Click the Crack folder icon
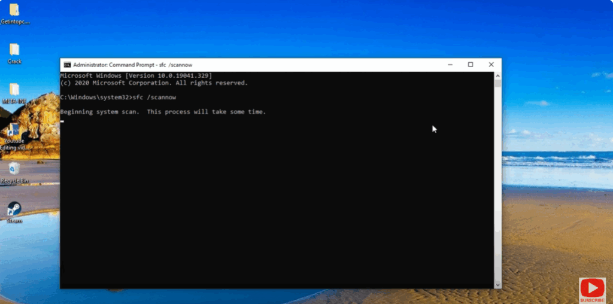Image resolution: width=613 pixels, height=304 pixels. pyautogui.click(x=14, y=50)
